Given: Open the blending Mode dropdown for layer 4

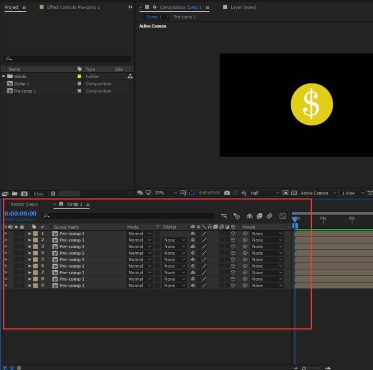Looking at the screenshot, I should coord(140,253).
